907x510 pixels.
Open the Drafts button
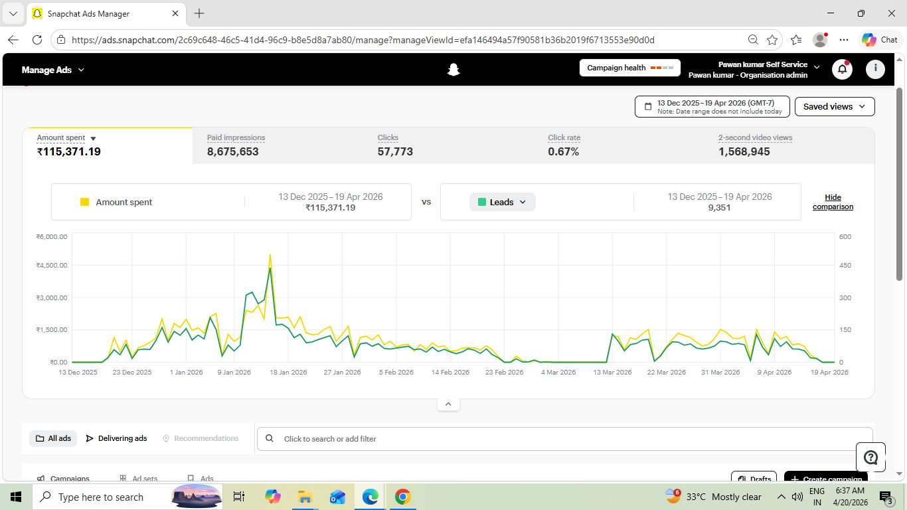click(754, 478)
